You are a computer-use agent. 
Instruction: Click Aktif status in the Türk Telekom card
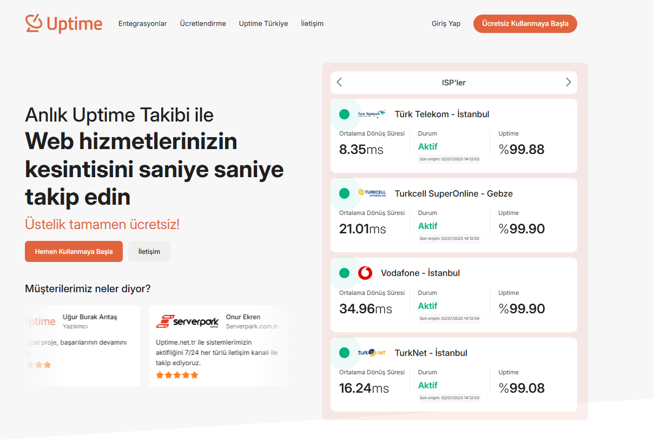pos(428,146)
